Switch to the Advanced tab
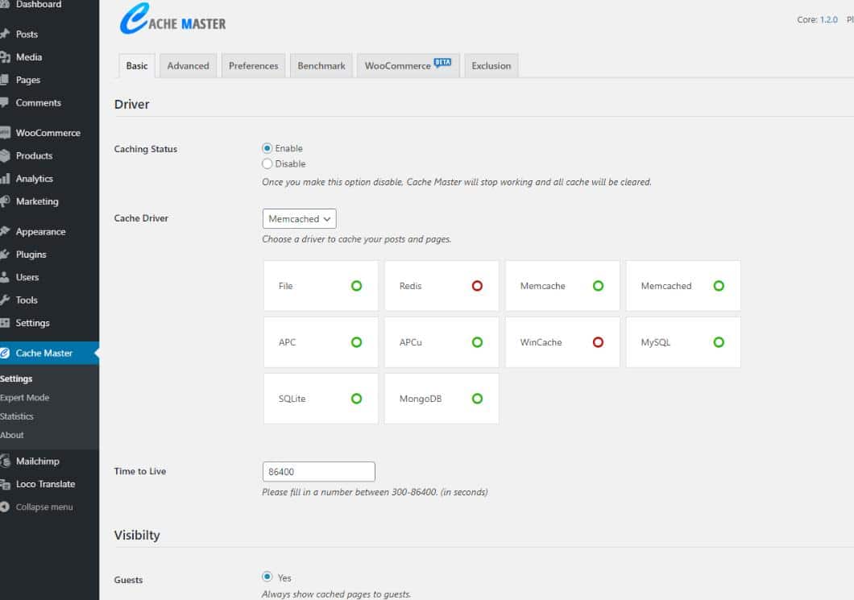854x600 pixels. tap(188, 66)
